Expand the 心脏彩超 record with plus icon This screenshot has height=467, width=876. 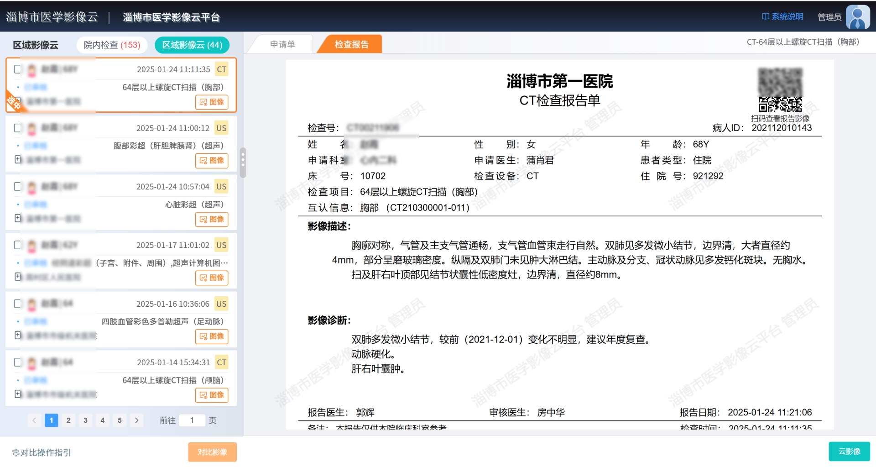click(18, 218)
